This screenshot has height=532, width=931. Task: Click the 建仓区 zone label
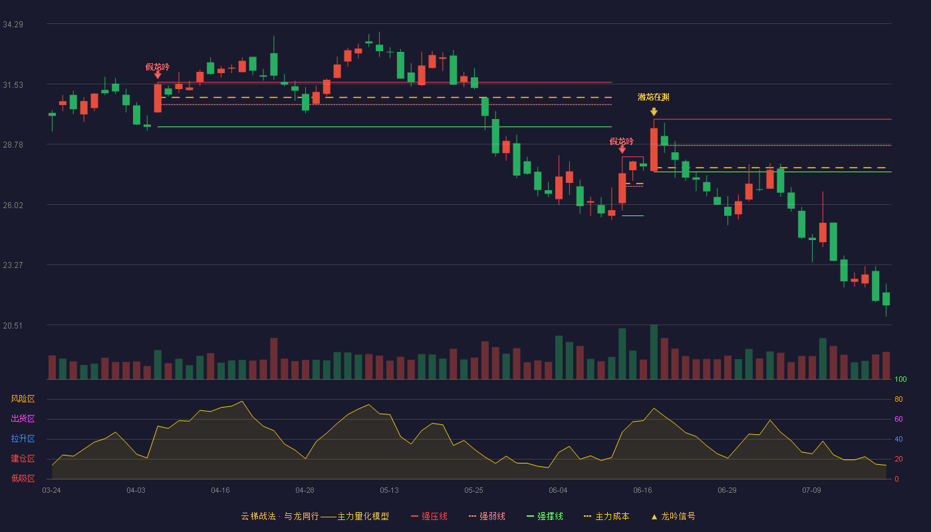[x=23, y=459]
